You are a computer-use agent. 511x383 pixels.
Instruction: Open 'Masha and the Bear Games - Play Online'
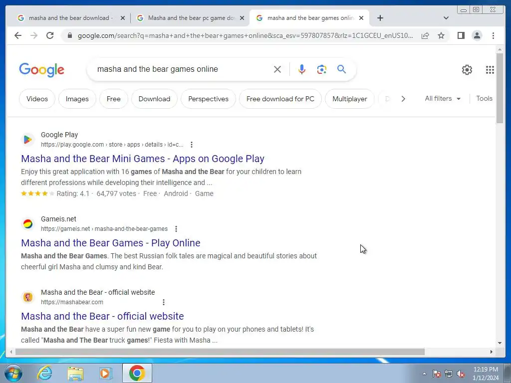[110, 243]
